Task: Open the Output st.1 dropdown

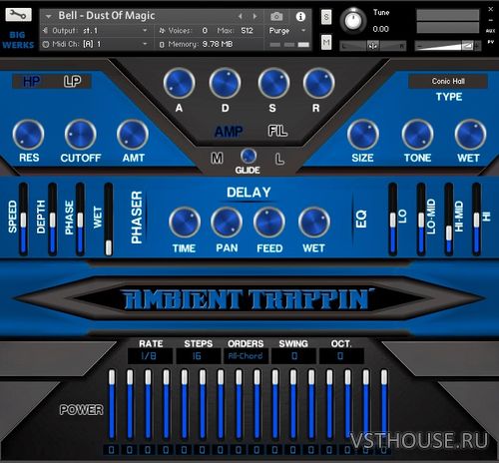Action: (99, 31)
